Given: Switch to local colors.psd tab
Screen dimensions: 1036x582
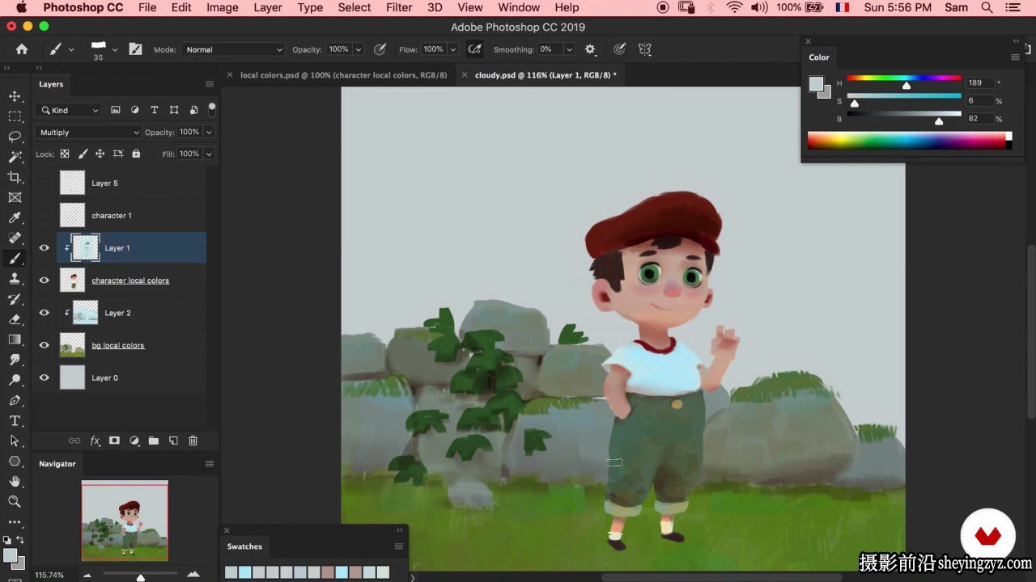Looking at the screenshot, I should 343,75.
